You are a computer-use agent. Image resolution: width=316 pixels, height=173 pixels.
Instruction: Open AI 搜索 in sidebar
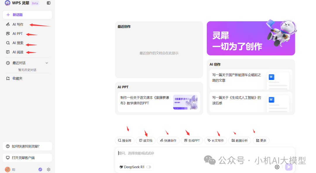(x=18, y=43)
